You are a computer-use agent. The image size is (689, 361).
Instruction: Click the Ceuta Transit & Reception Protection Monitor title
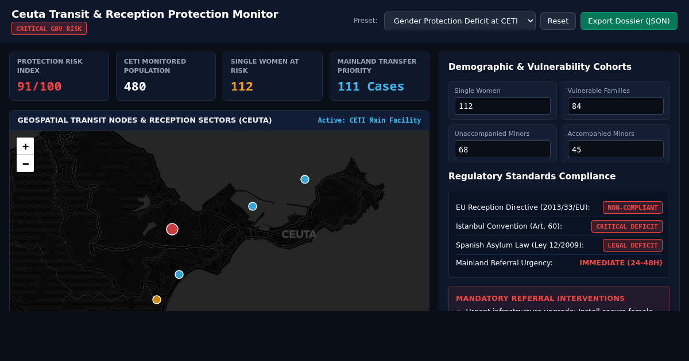[145, 14]
